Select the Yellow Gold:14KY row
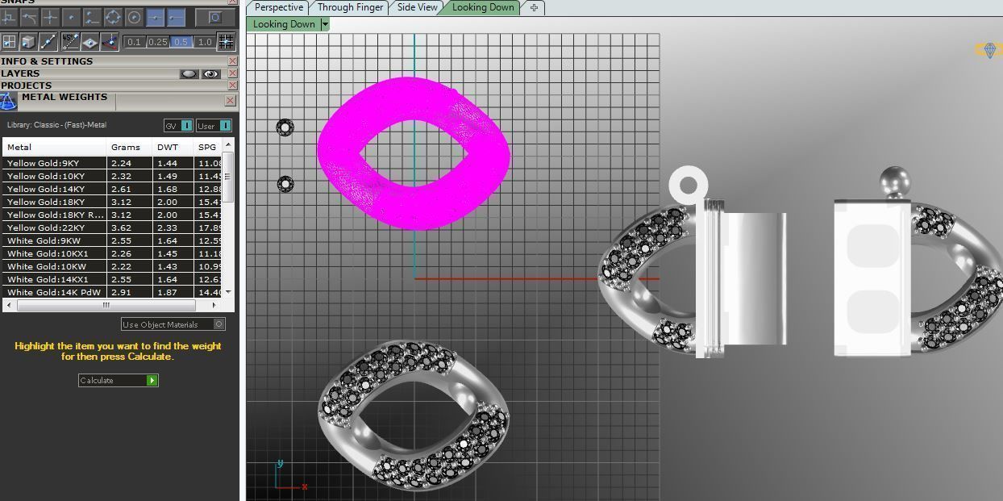Viewport: 1003px width, 501px height. [x=113, y=189]
